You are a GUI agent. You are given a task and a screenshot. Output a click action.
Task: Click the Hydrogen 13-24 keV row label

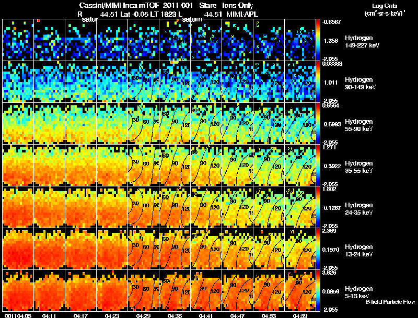pyautogui.click(x=359, y=251)
